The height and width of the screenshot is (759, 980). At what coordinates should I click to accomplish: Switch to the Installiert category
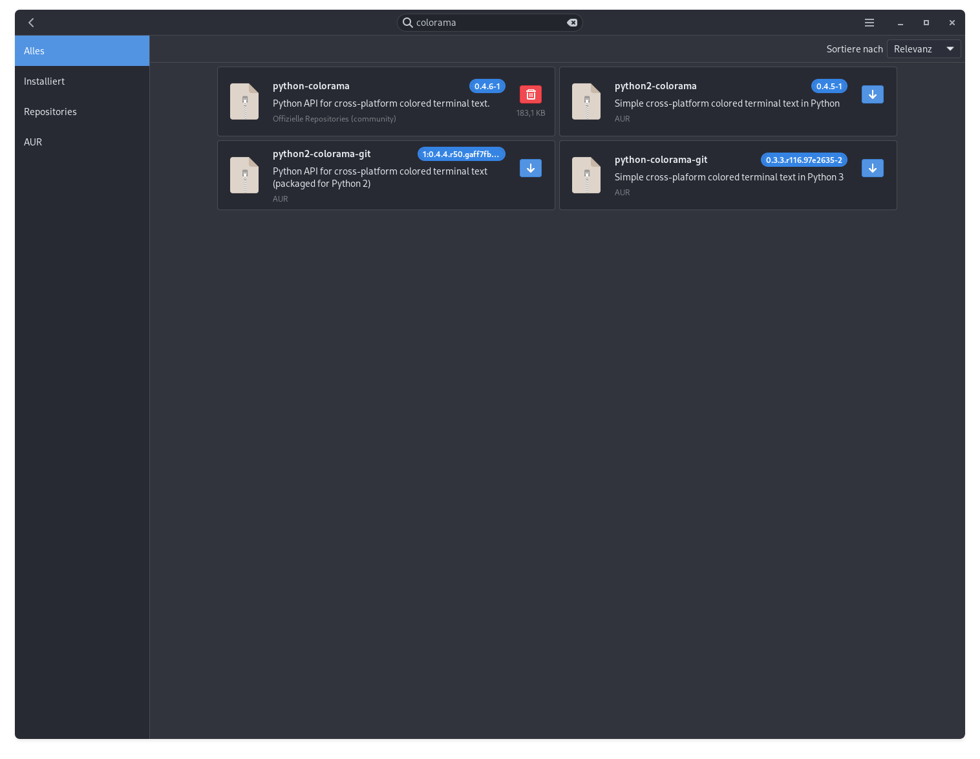(82, 81)
